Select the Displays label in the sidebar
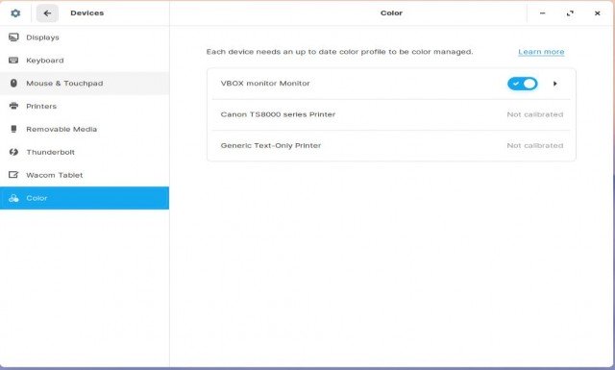 pyautogui.click(x=42, y=37)
